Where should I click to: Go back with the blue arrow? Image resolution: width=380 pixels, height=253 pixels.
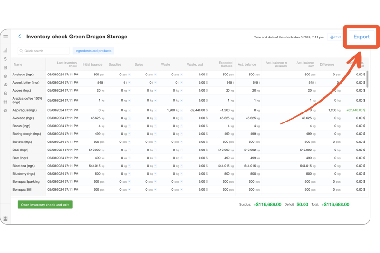(x=19, y=37)
